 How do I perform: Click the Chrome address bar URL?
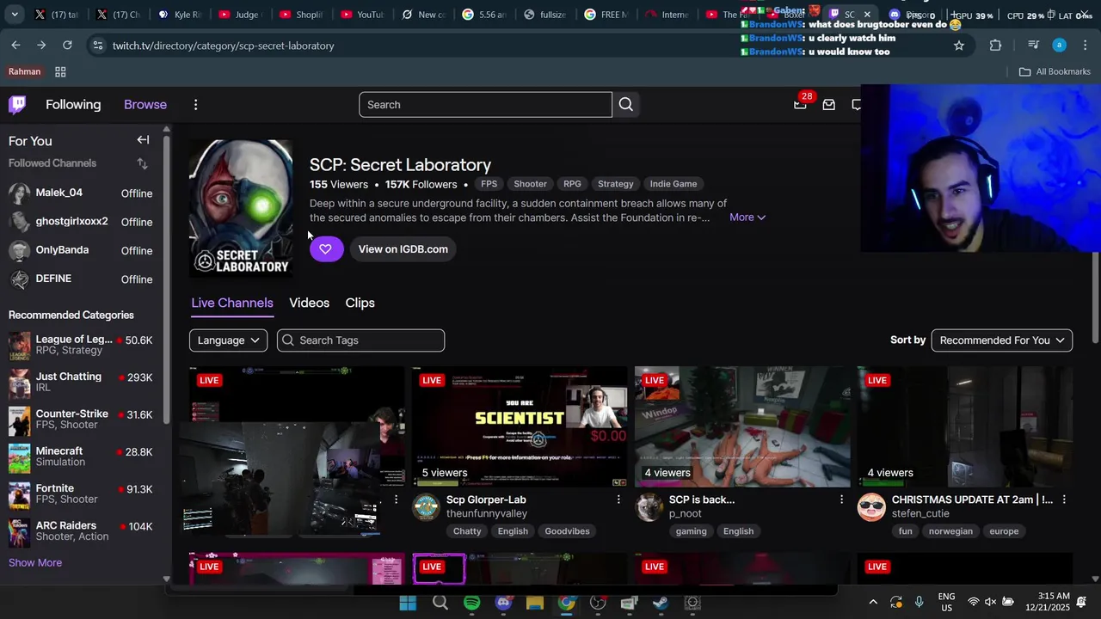(224, 46)
